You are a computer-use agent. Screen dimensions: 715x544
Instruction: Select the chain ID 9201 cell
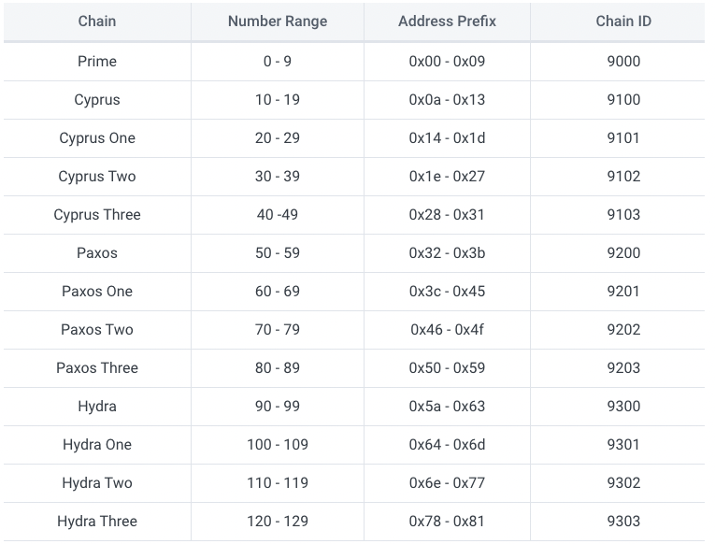pyautogui.click(x=623, y=292)
